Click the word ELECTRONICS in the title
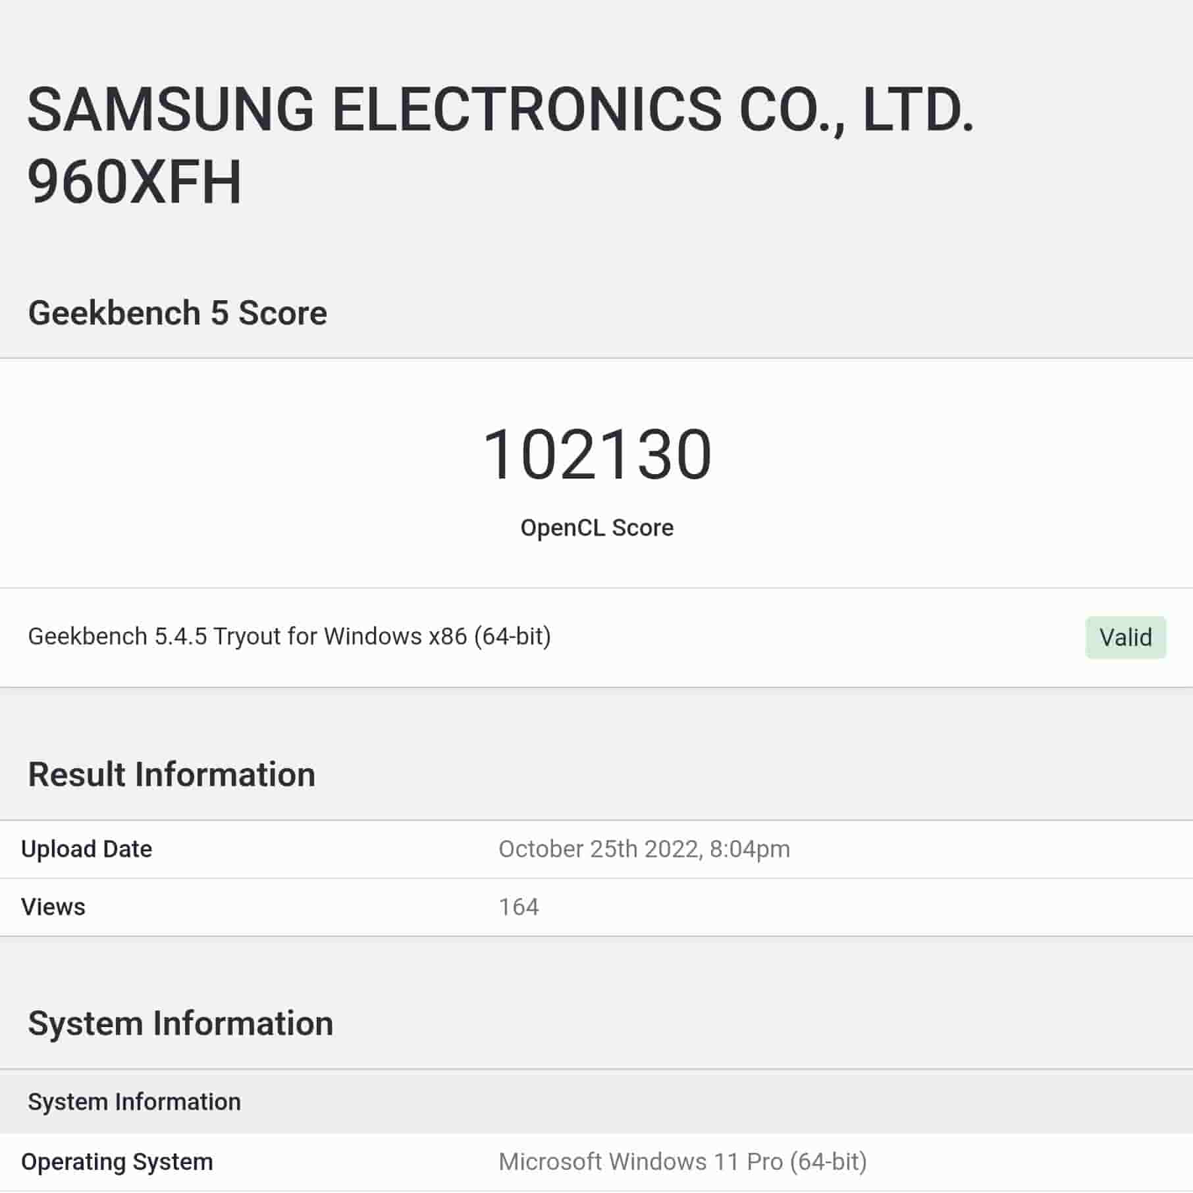Viewport: 1193px width, 1193px height. 527,110
